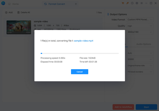This screenshot has width=159, height=111.
Task: Click Add to Workflow button
Action: tap(123, 107)
